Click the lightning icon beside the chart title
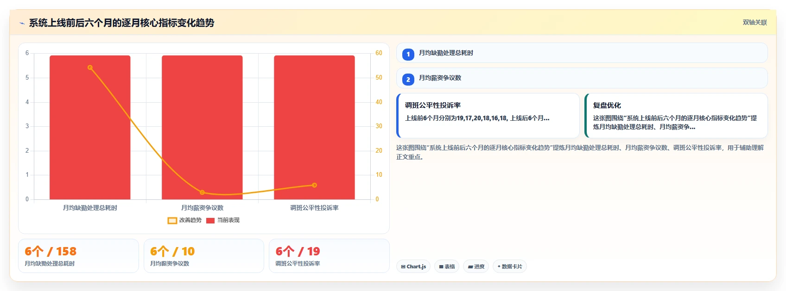 [x=22, y=23]
